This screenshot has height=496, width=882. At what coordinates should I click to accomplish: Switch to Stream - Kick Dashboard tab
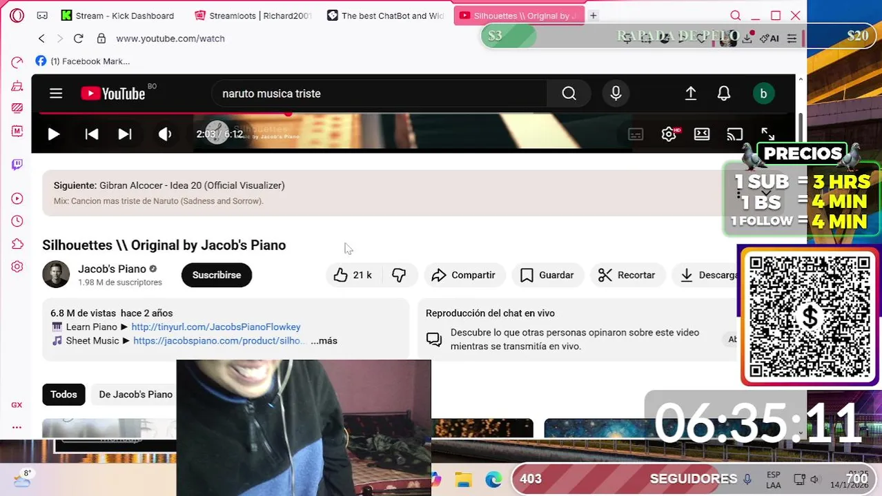point(117,15)
